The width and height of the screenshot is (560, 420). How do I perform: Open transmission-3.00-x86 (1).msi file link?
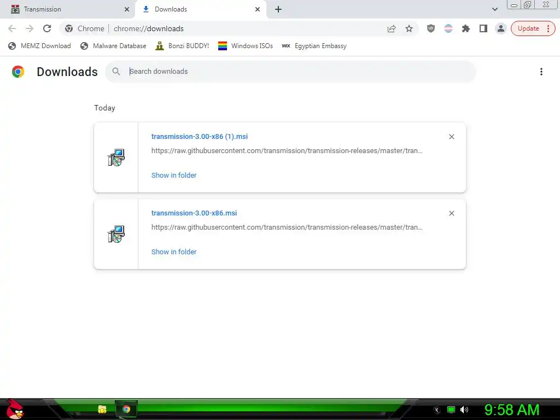tap(199, 136)
